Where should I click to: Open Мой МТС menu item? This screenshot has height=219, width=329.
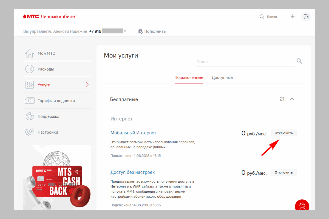56,53
